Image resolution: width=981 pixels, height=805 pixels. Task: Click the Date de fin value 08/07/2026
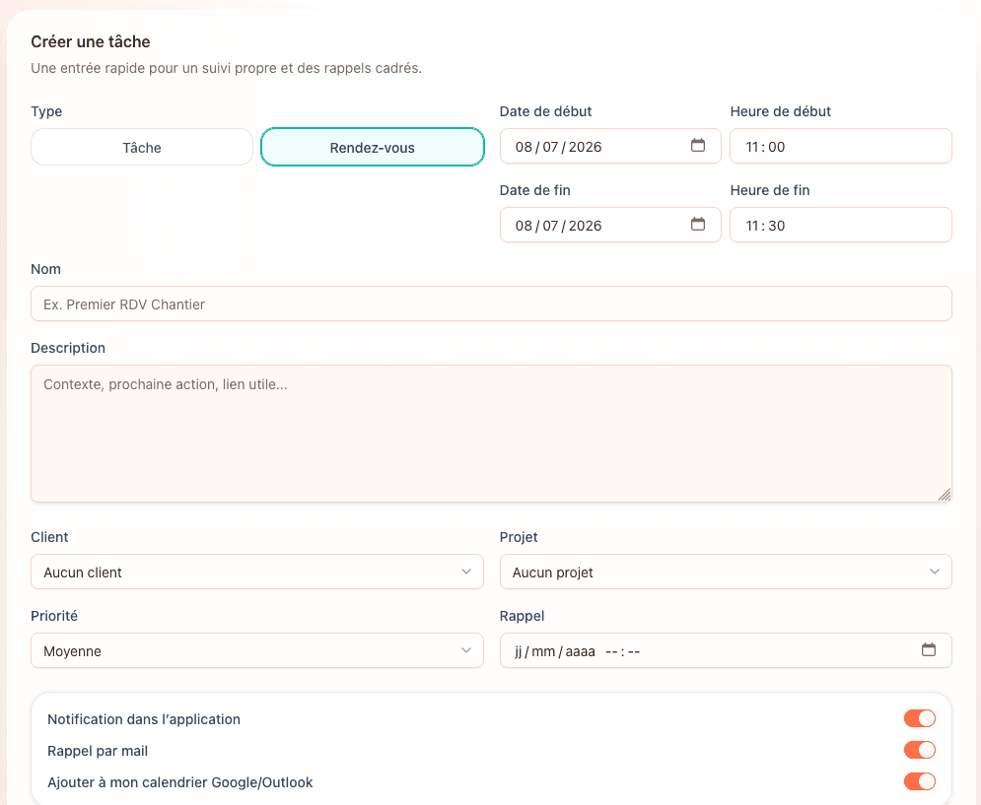pos(558,226)
